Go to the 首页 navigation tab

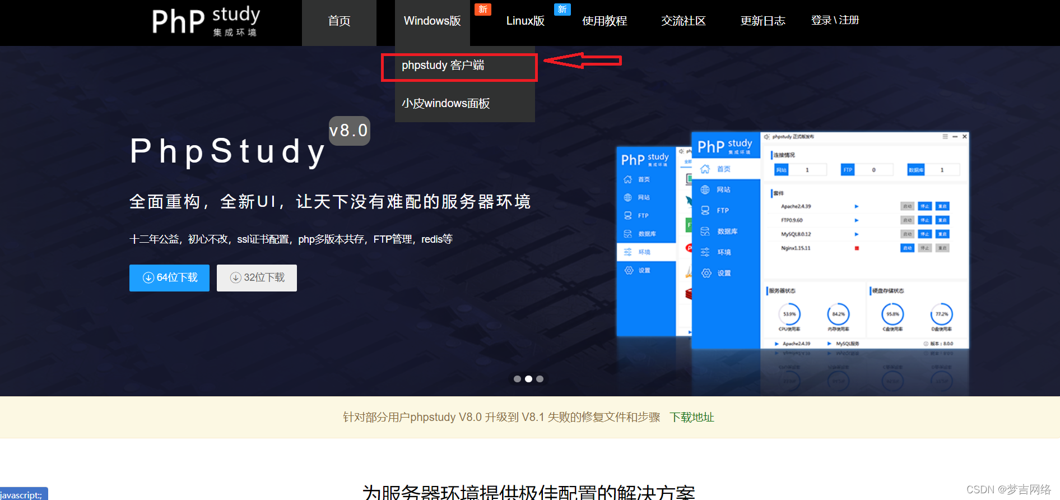pyautogui.click(x=339, y=21)
